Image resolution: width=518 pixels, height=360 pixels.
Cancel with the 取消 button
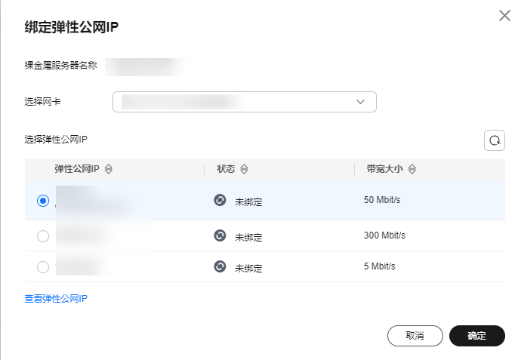(415, 336)
